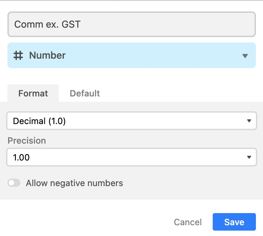The width and height of the screenshot is (263, 236).
Task: Open the Precision 1.00 dropdown
Action: click(x=132, y=157)
